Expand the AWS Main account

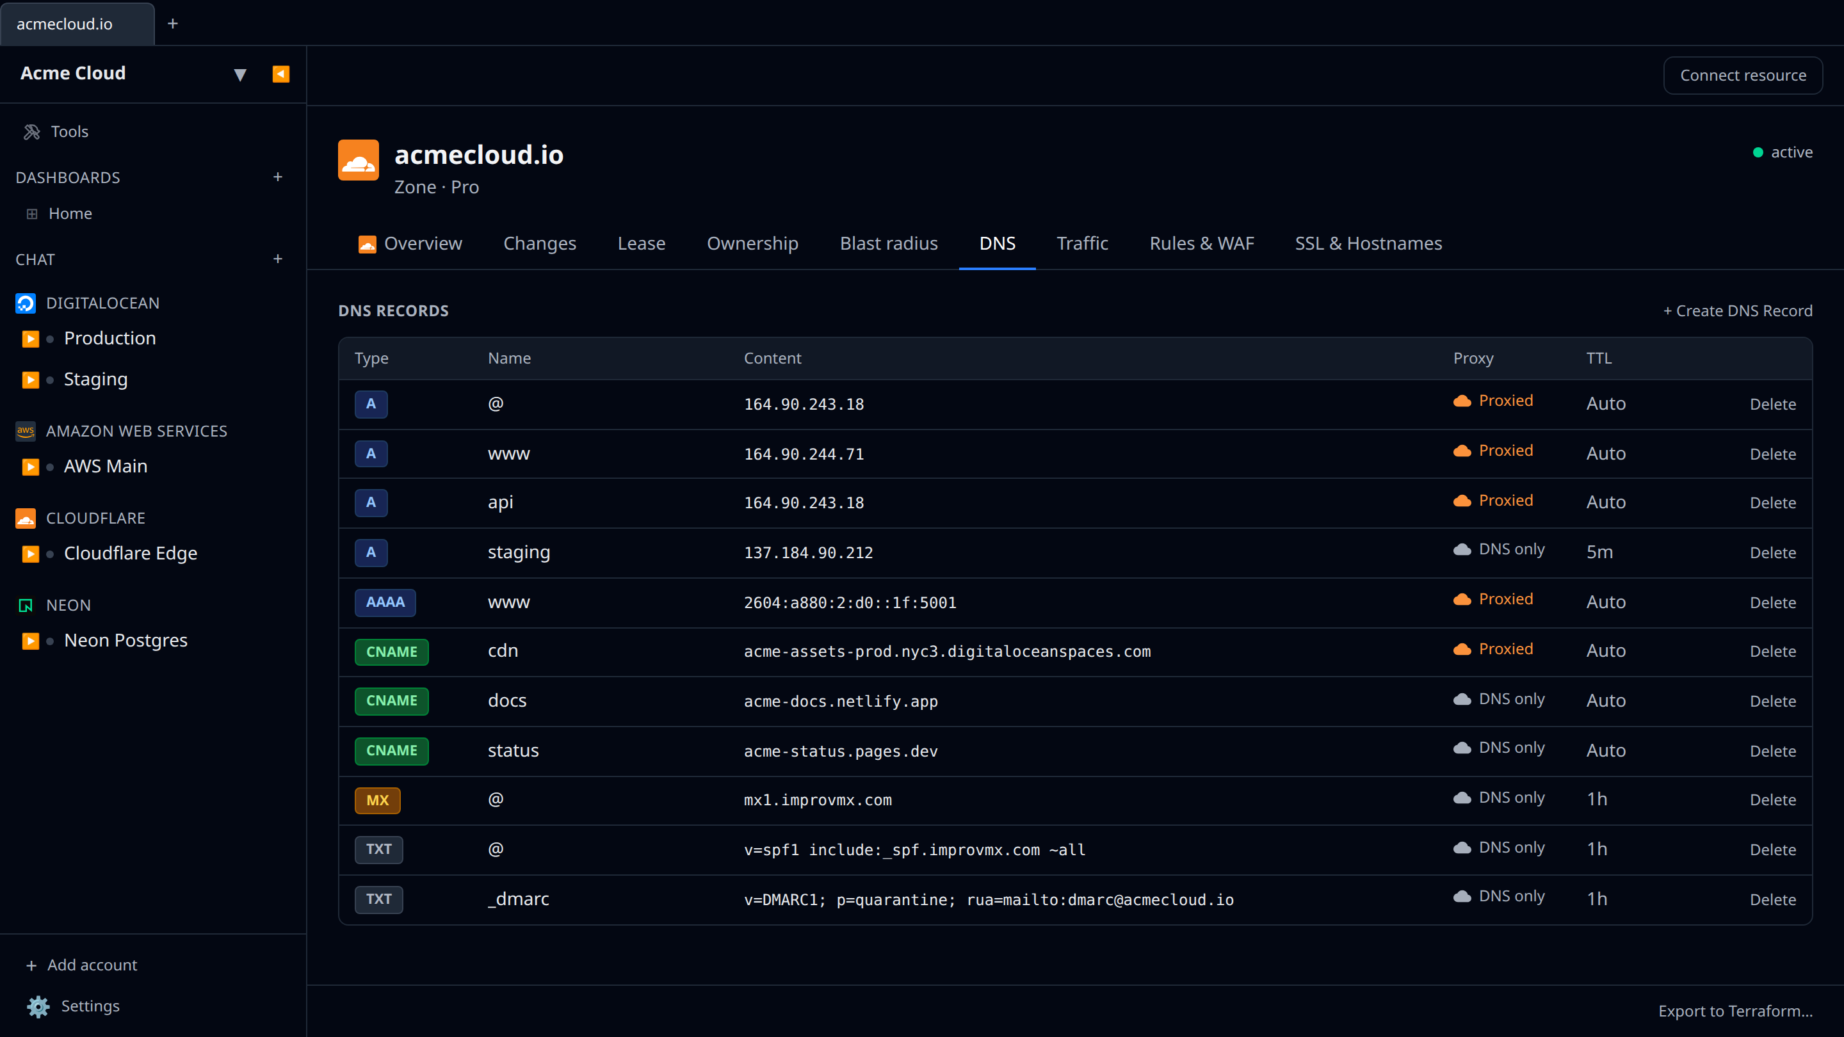point(30,467)
